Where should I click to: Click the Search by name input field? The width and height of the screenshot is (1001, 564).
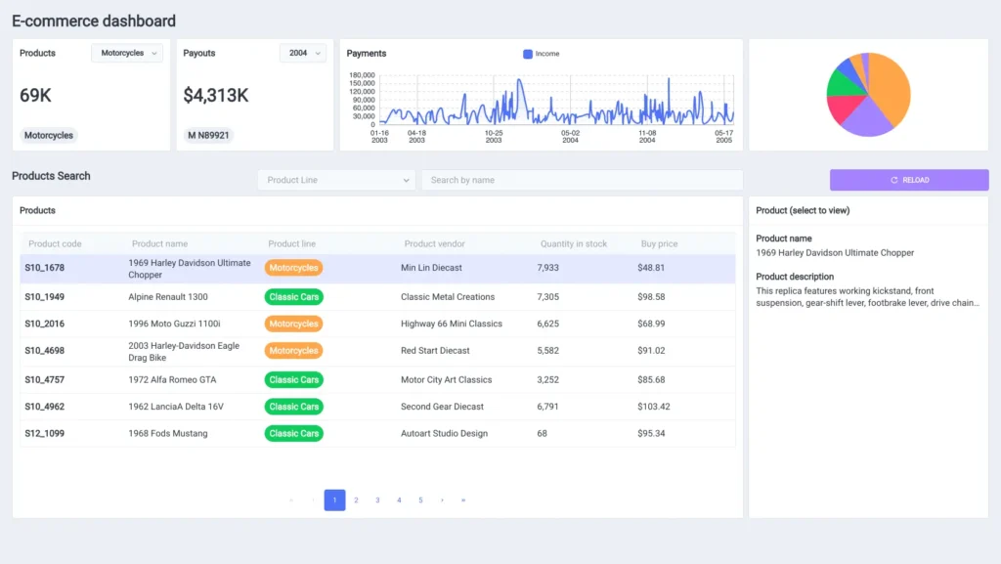[x=582, y=180]
